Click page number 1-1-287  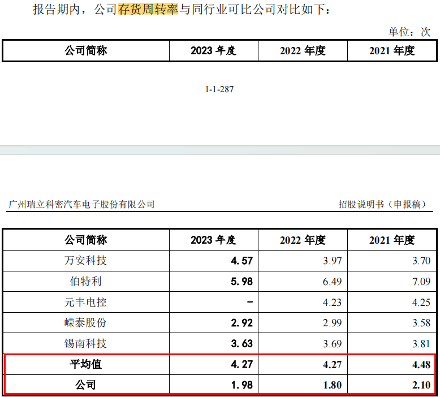pos(219,89)
